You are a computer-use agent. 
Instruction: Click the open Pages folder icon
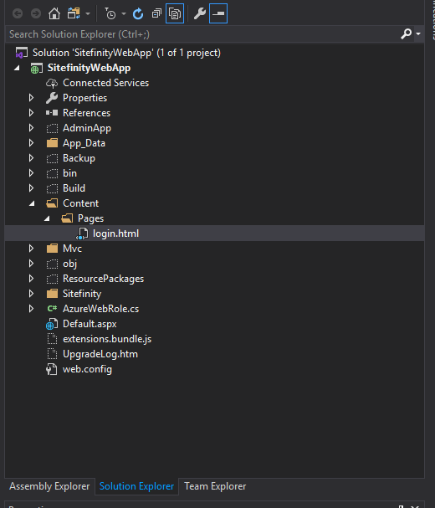(67, 218)
